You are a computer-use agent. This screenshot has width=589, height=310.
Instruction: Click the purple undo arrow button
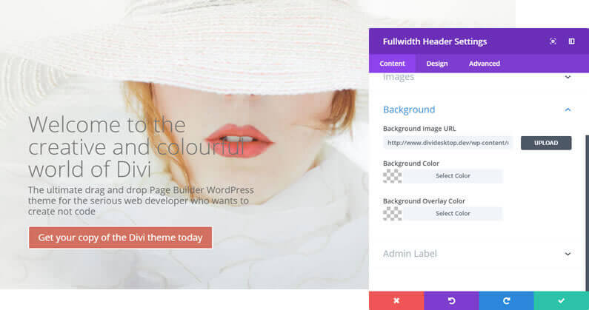pyautogui.click(x=451, y=300)
